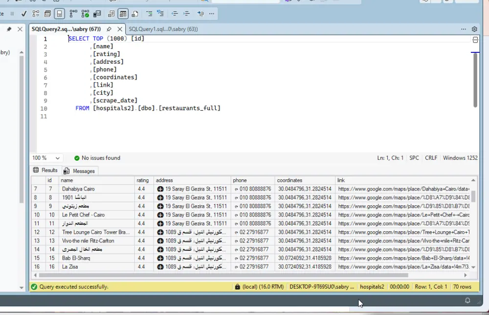Open the Messages tab
489x315 pixels.
click(x=79, y=171)
